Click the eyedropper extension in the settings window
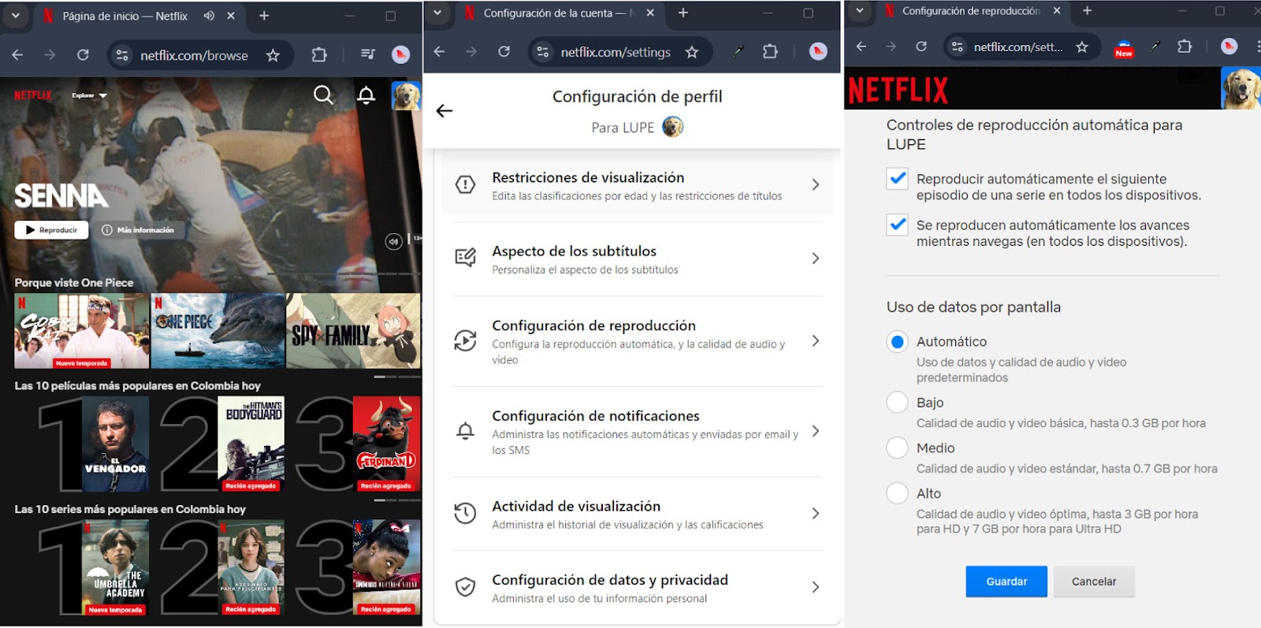 (738, 52)
